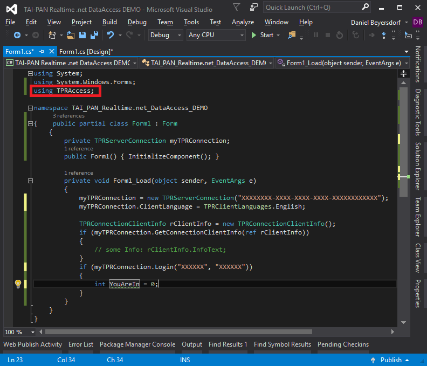Collapse the namespace block
Image resolution: width=427 pixels, height=366 pixels.
(x=31, y=108)
